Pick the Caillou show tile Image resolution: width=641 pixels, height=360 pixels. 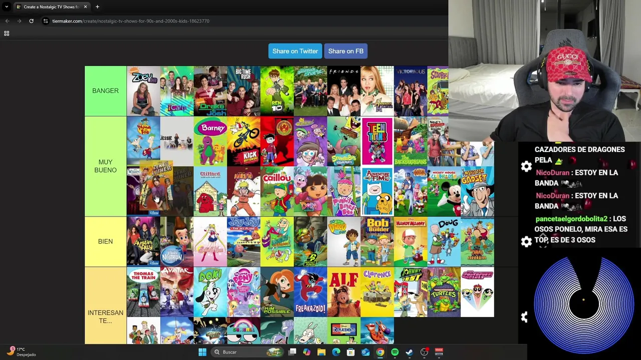[277, 191]
